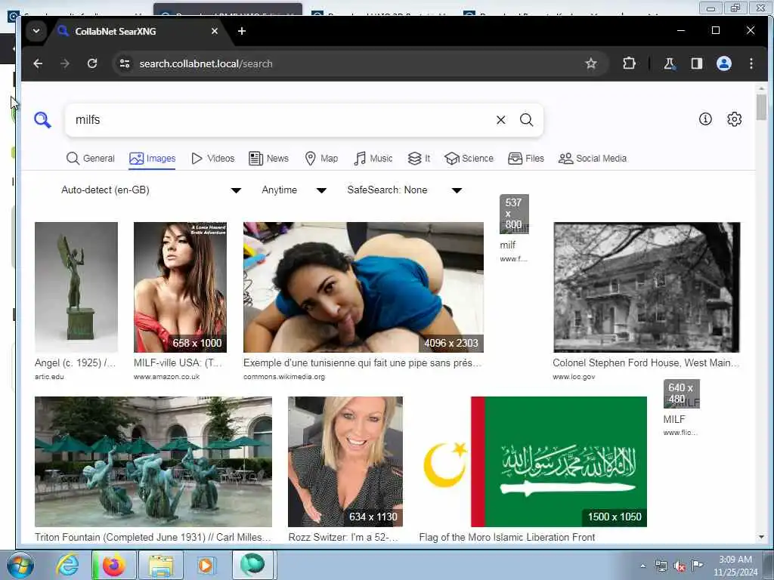Viewport: 774px width, 580px height.
Task: Switch to the It category
Action: click(419, 159)
